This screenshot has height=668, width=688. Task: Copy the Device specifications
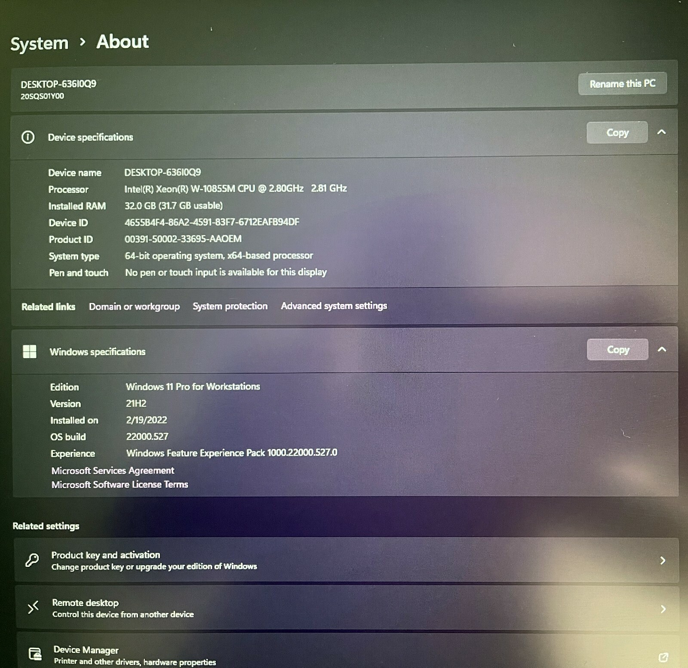(x=617, y=133)
